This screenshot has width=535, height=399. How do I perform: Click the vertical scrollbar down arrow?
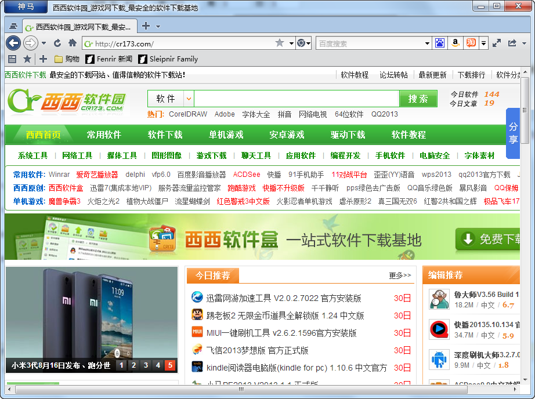(526, 379)
